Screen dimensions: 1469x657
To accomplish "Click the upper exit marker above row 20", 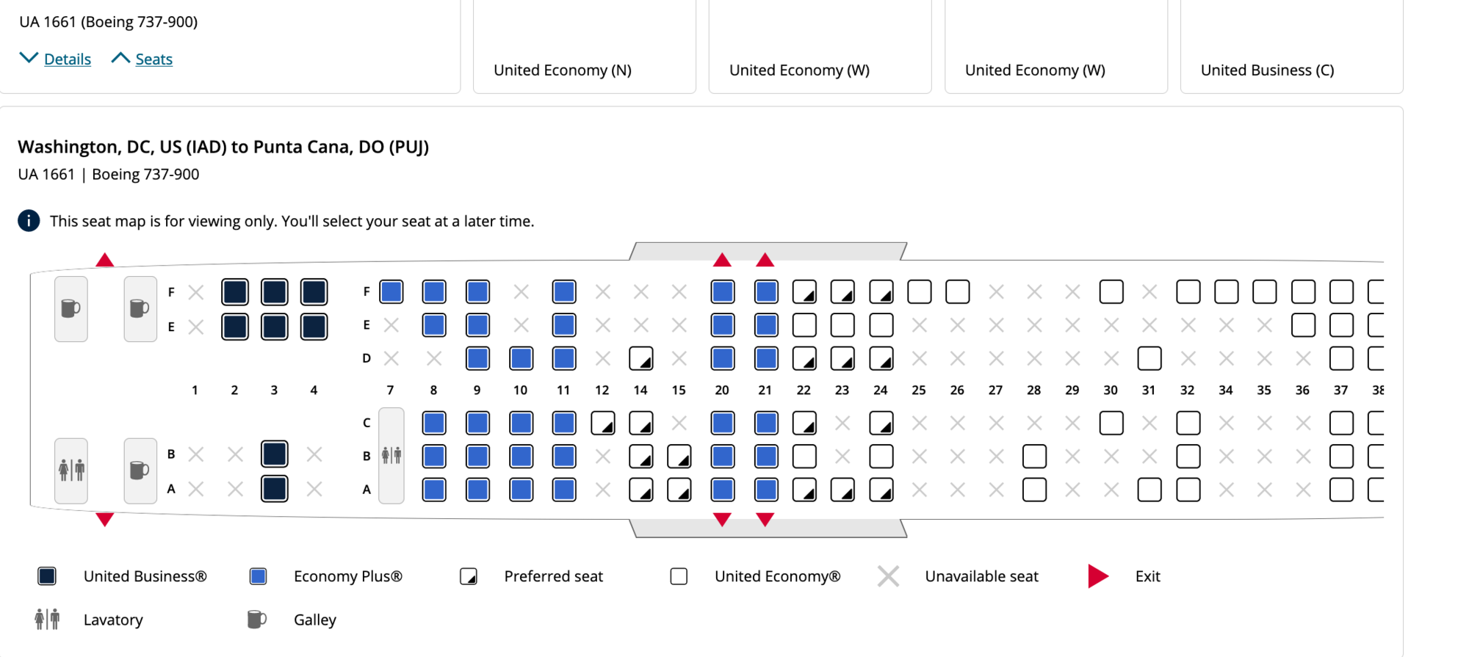I will [722, 260].
